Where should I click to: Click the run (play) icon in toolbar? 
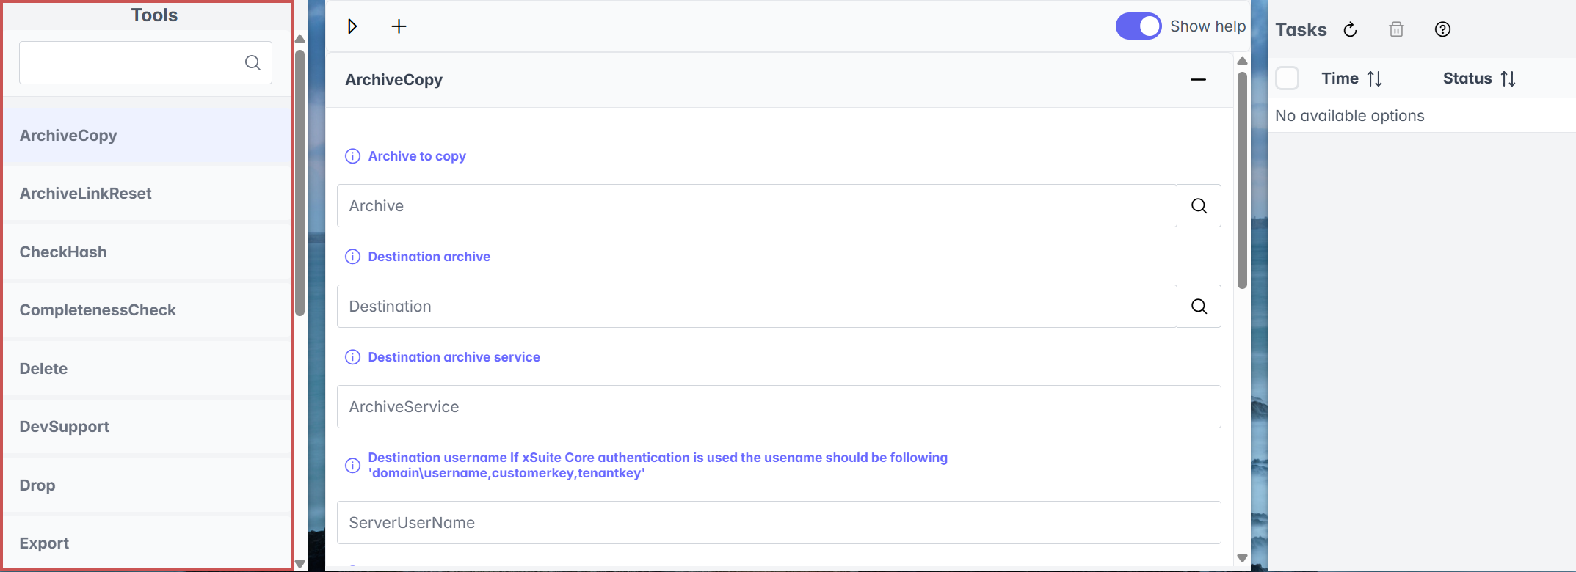coord(352,26)
